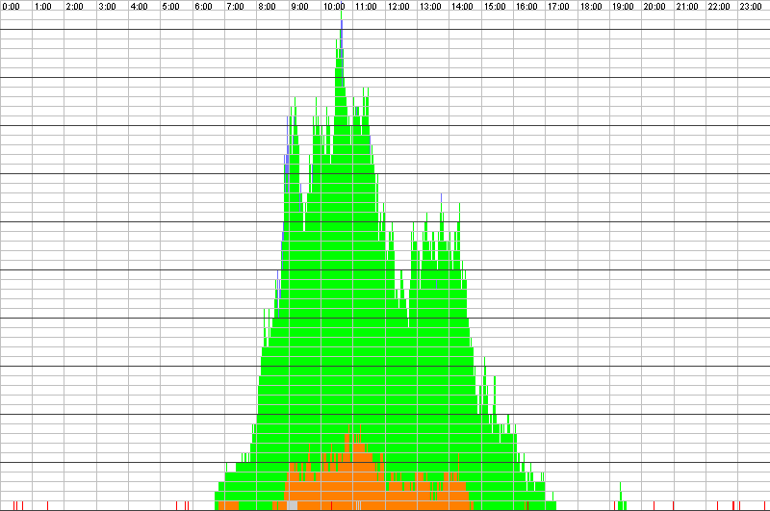Click the 17:00 time label

[x=559, y=7]
